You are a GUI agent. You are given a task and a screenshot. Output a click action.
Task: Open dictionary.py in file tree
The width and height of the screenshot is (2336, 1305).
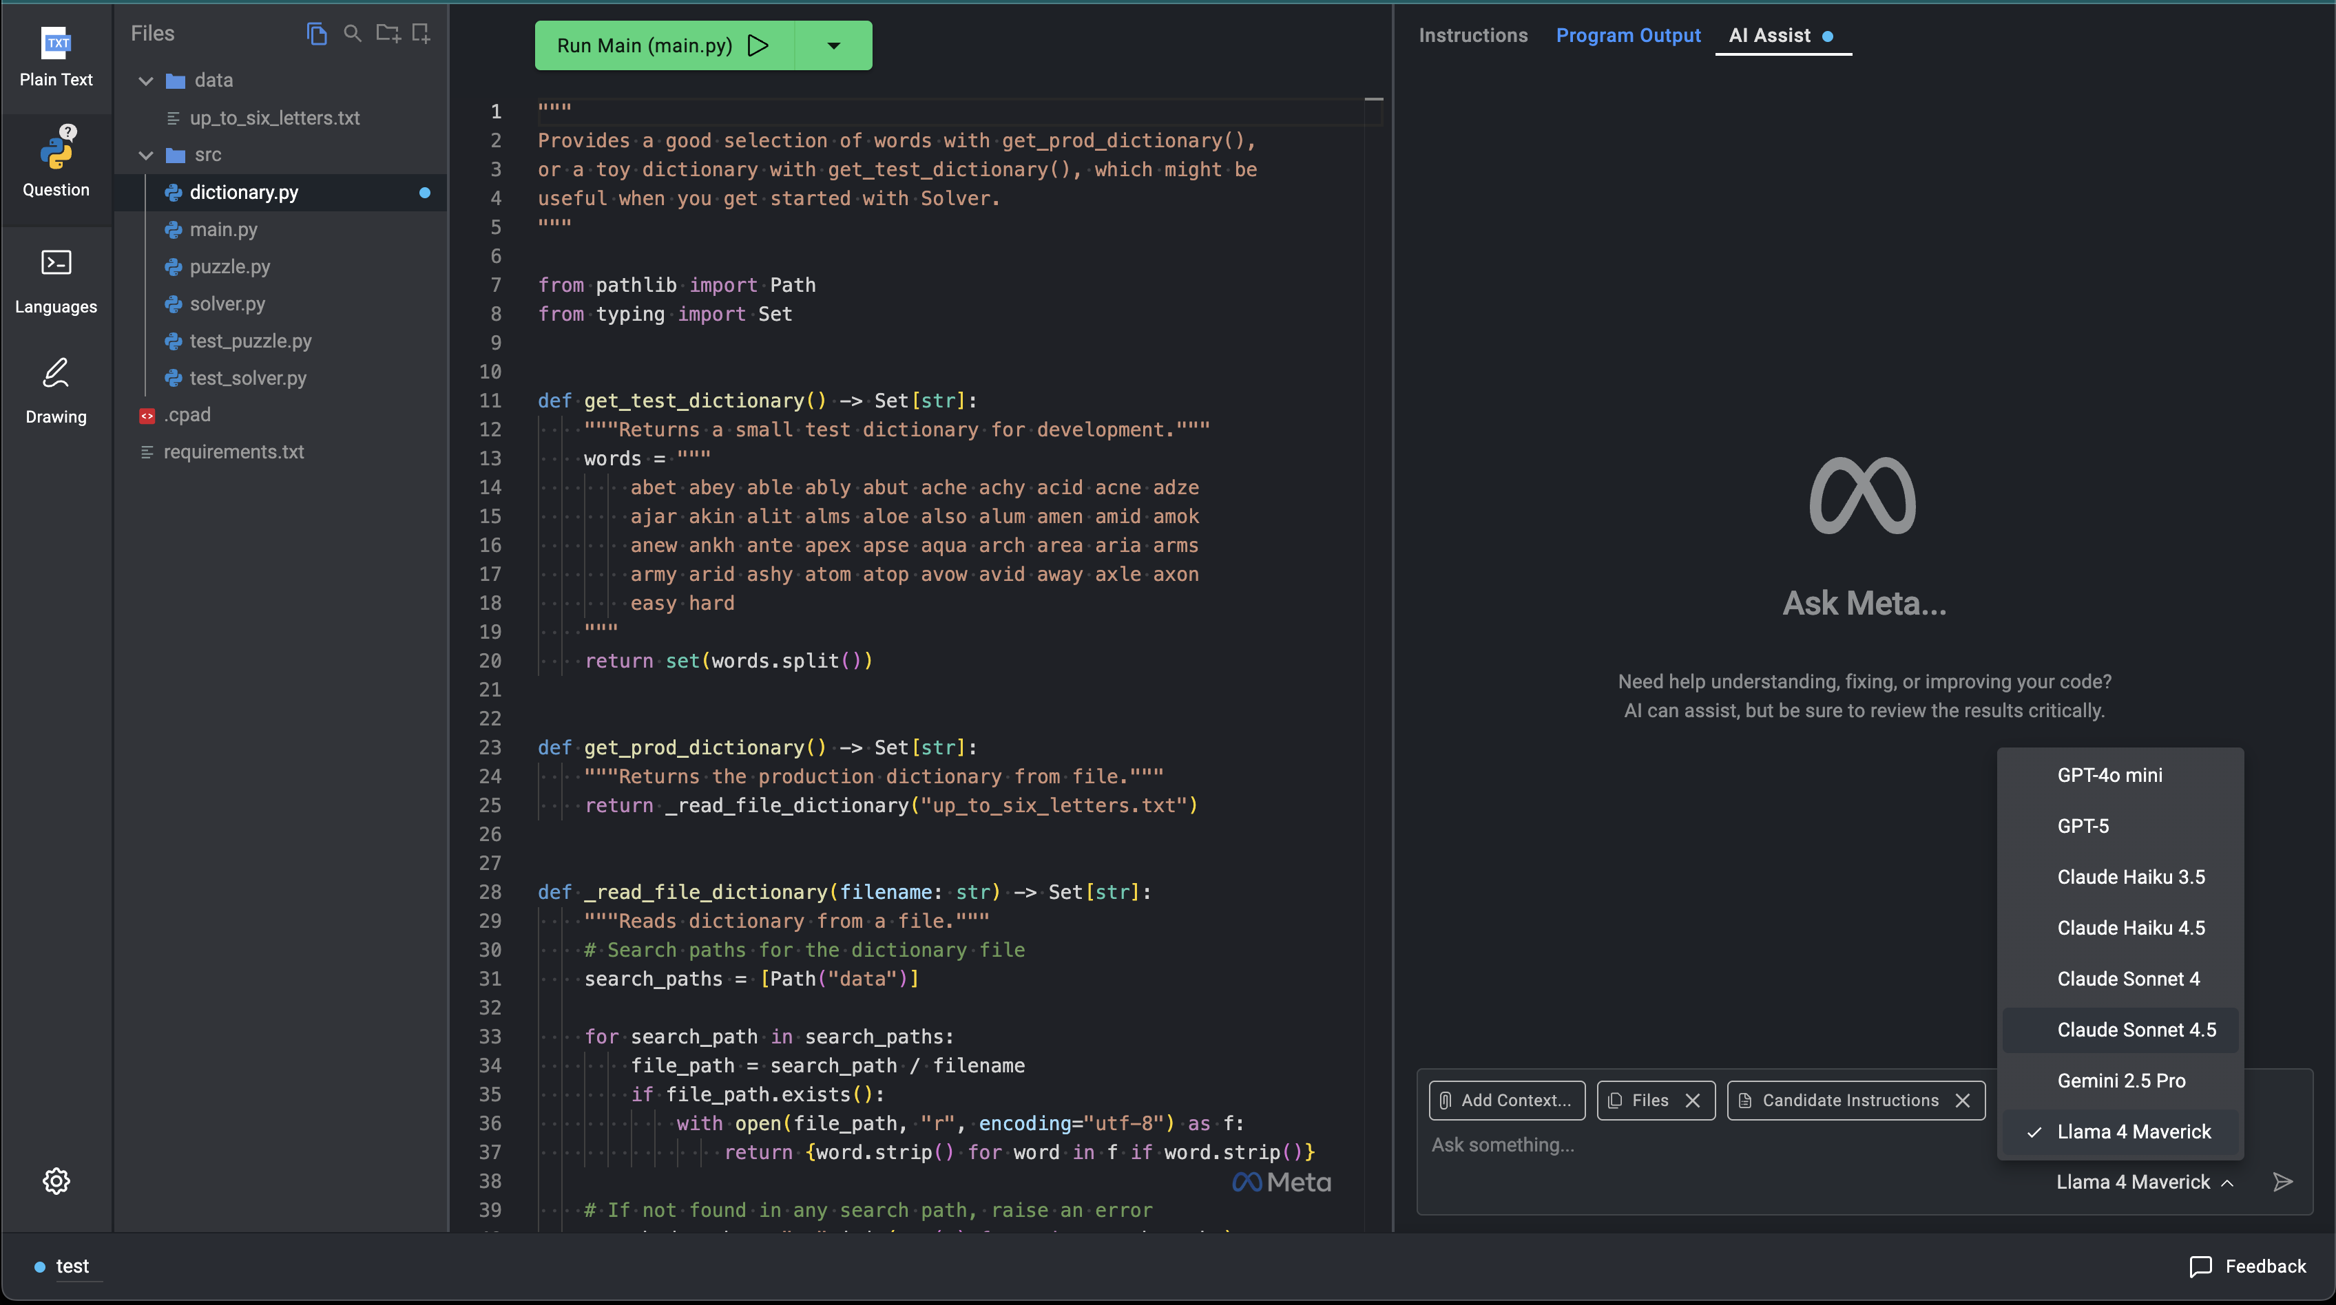pos(281,192)
